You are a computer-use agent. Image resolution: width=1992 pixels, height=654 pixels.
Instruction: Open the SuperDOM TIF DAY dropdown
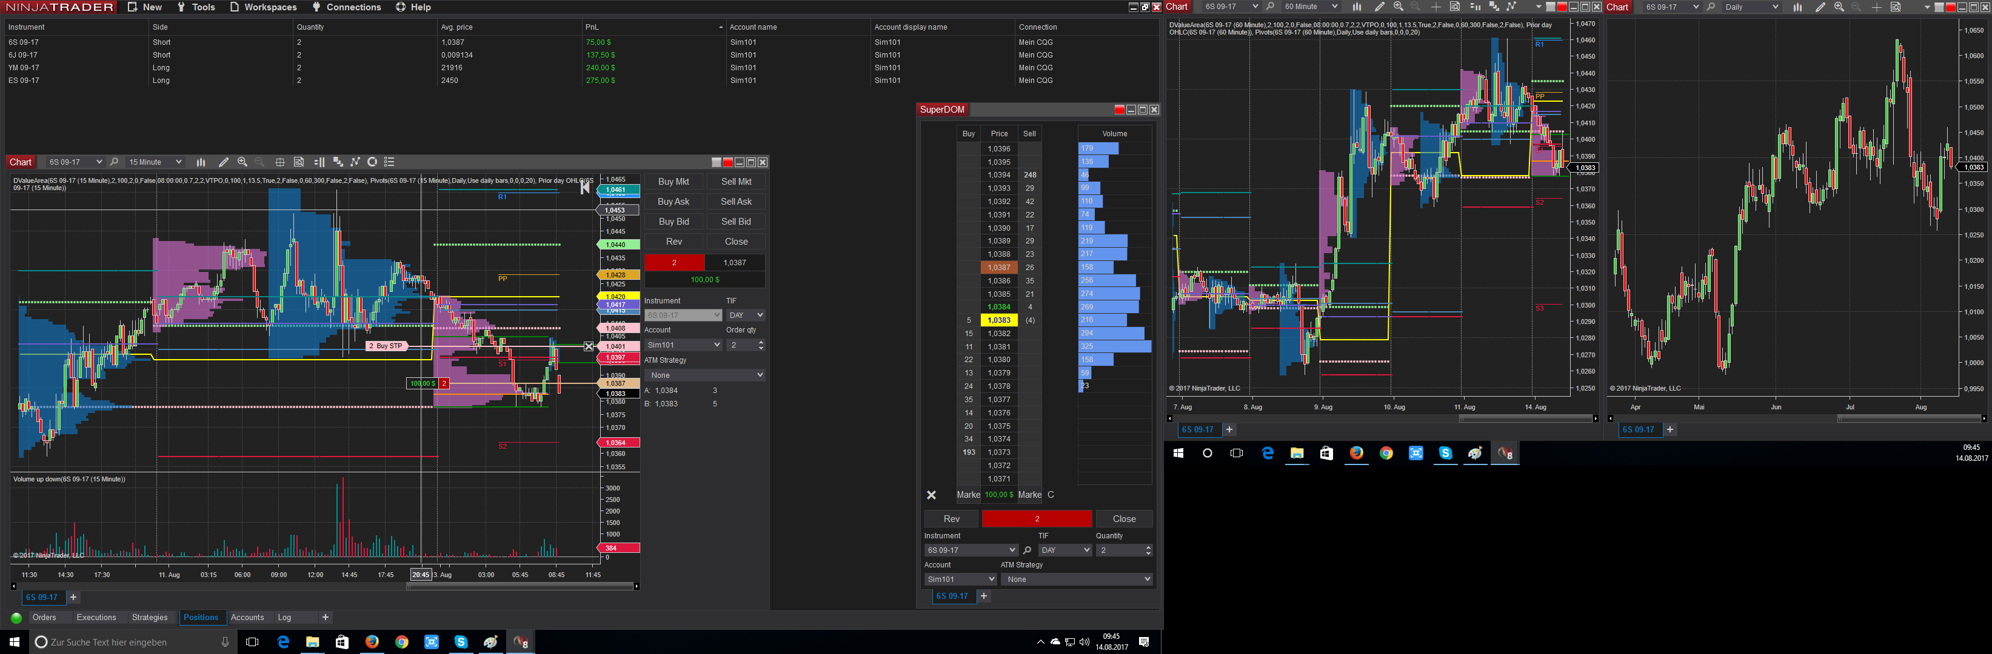point(1065,550)
